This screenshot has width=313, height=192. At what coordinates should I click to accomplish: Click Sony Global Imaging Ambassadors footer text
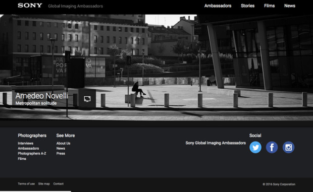(216, 143)
